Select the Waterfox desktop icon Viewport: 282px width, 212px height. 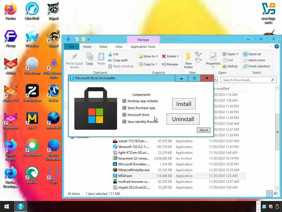click(32, 39)
